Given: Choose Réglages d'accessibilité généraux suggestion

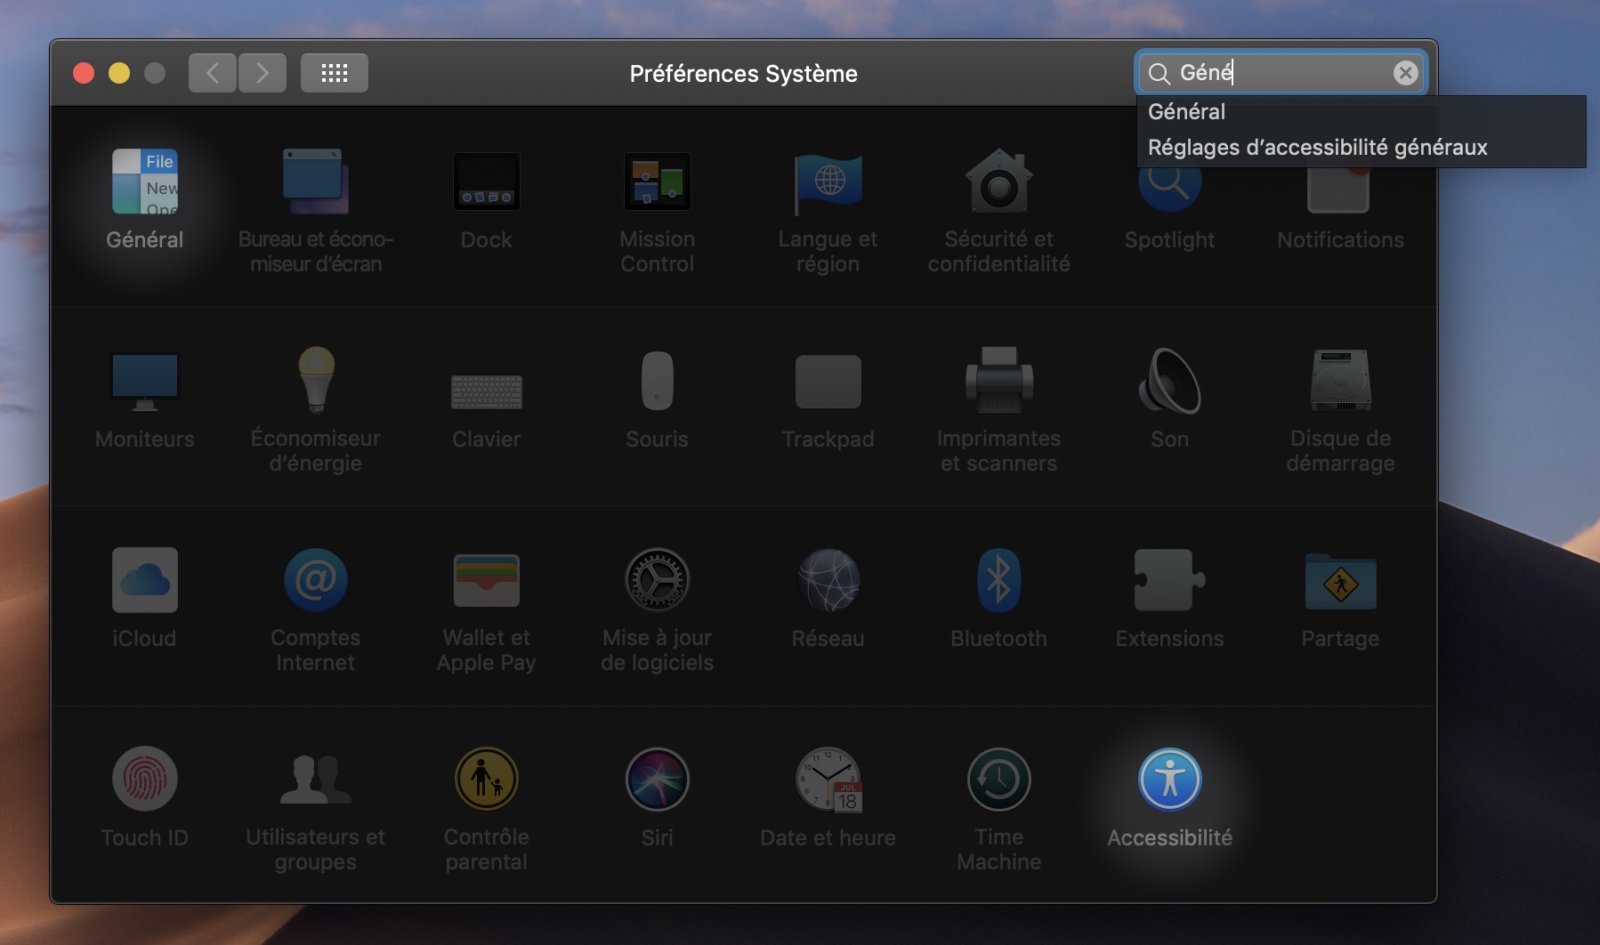Looking at the screenshot, I should pyautogui.click(x=1317, y=148).
